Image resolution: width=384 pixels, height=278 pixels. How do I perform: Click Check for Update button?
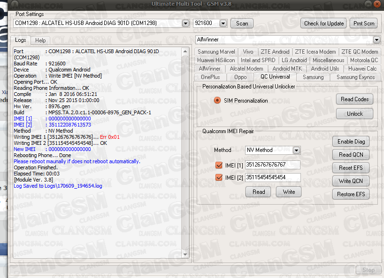tap(323, 24)
